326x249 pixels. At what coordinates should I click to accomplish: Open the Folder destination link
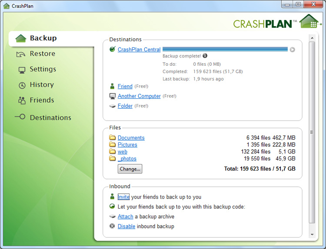[125, 106]
